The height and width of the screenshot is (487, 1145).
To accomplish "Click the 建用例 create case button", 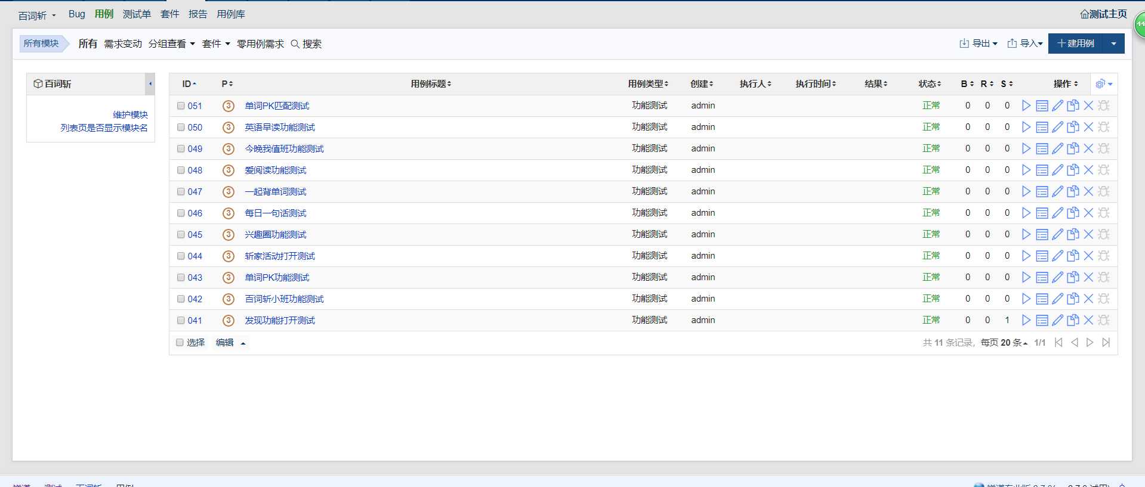I will (1076, 44).
